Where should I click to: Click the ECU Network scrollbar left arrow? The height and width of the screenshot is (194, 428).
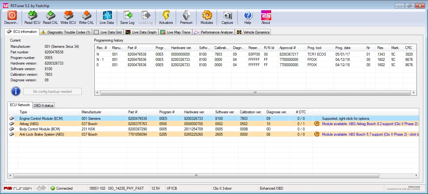tap(11, 175)
